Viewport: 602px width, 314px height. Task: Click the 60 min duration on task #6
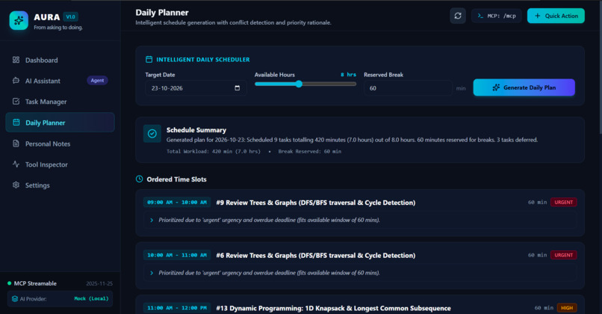click(x=537, y=255)
